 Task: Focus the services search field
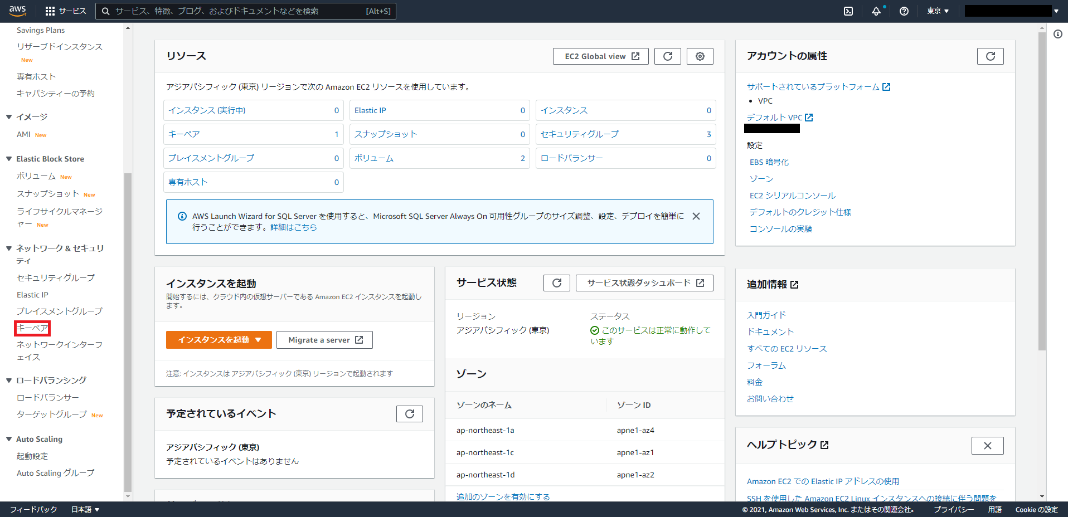246,11
